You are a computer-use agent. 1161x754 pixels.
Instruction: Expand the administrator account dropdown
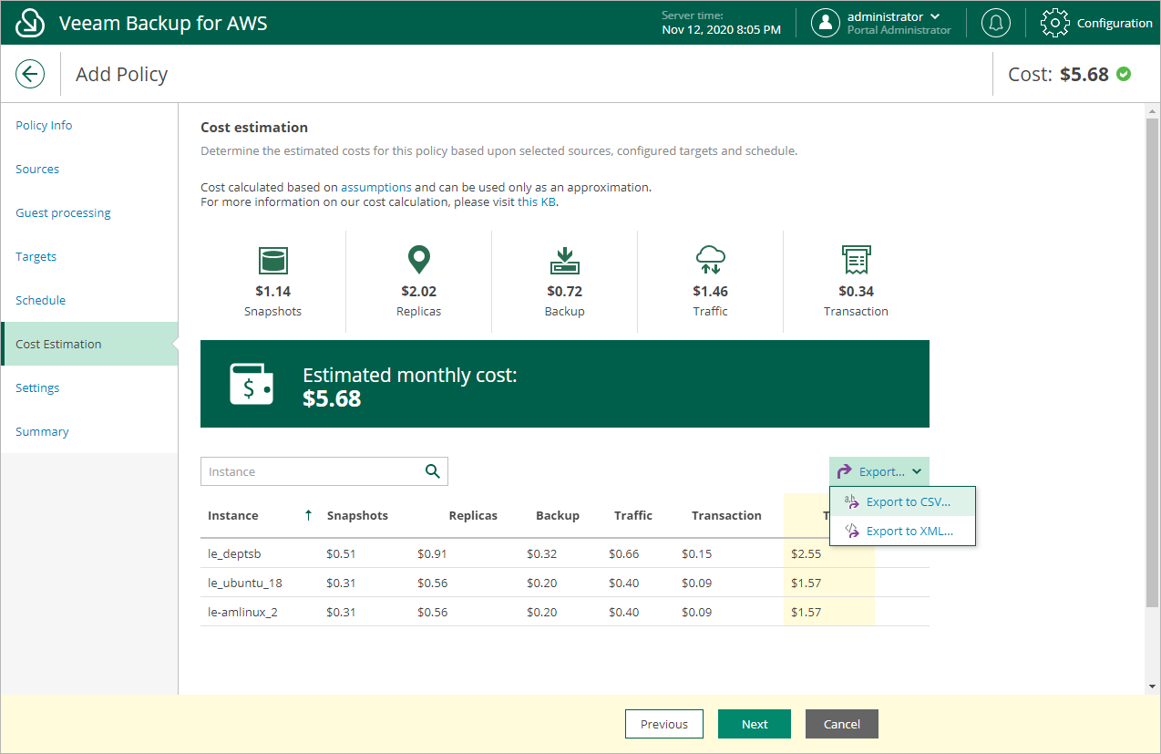[x=935, y=16]
